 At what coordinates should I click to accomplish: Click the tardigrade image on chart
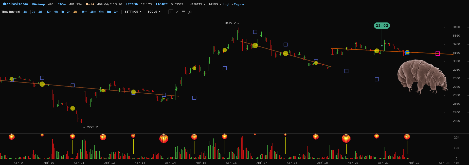[x=422, y=76]
